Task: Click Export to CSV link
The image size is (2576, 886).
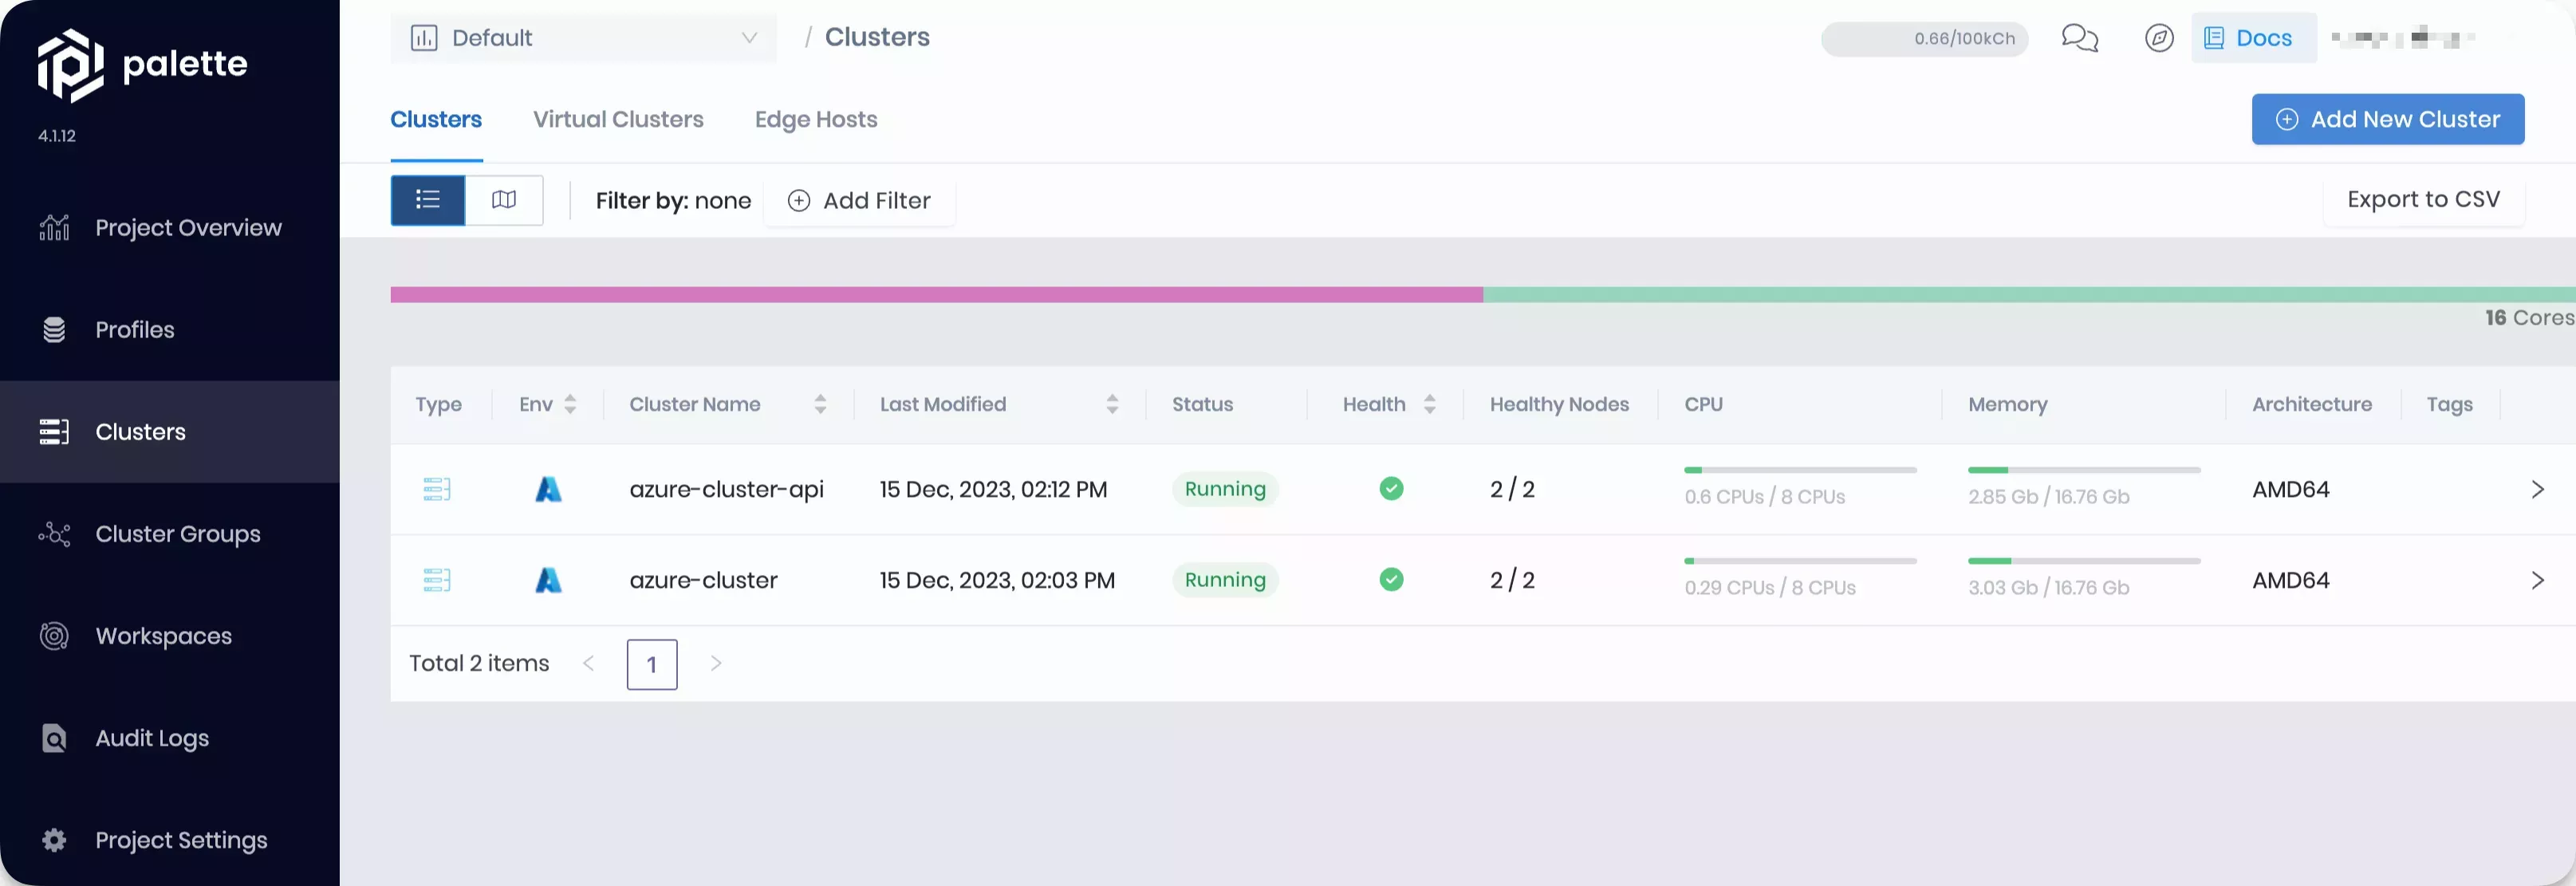Action: pyautogui.click(x=2423, y=200)
